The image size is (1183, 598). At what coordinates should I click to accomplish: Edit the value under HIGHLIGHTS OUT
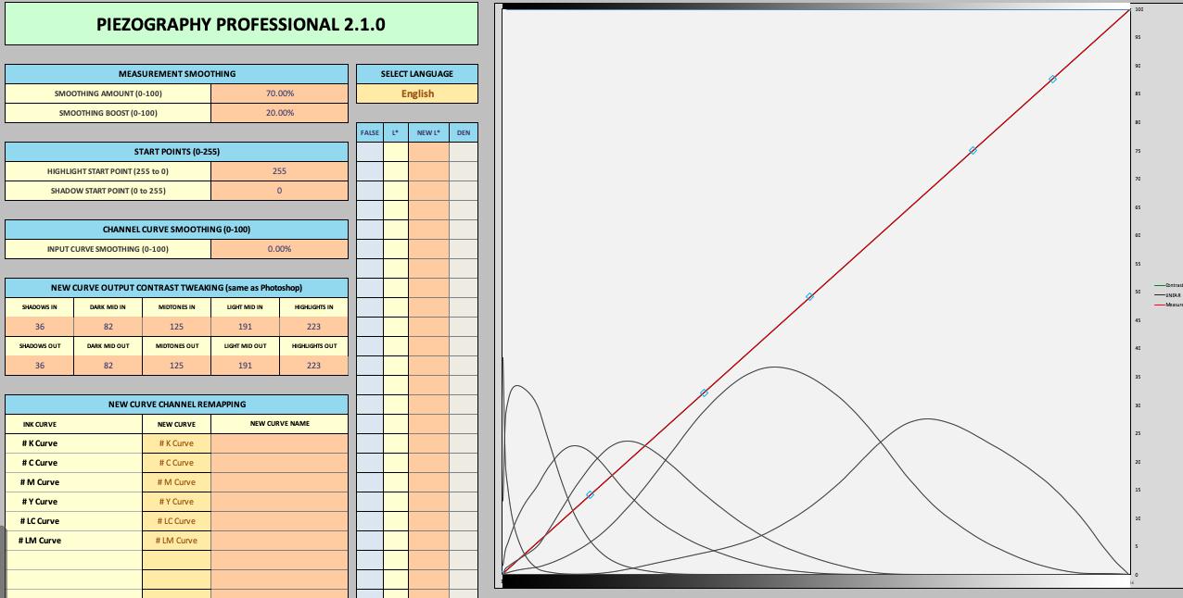[x=314, y=366]
